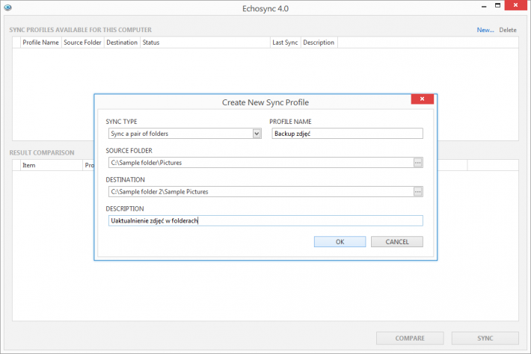The width and height of the screenshot is (531, 354).
Task: Click the Profile Name input field
Action: click(x=347, y=134)
